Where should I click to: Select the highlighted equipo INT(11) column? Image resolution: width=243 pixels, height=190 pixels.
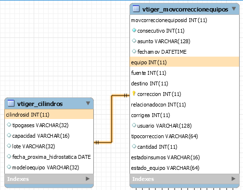[184, 62]
